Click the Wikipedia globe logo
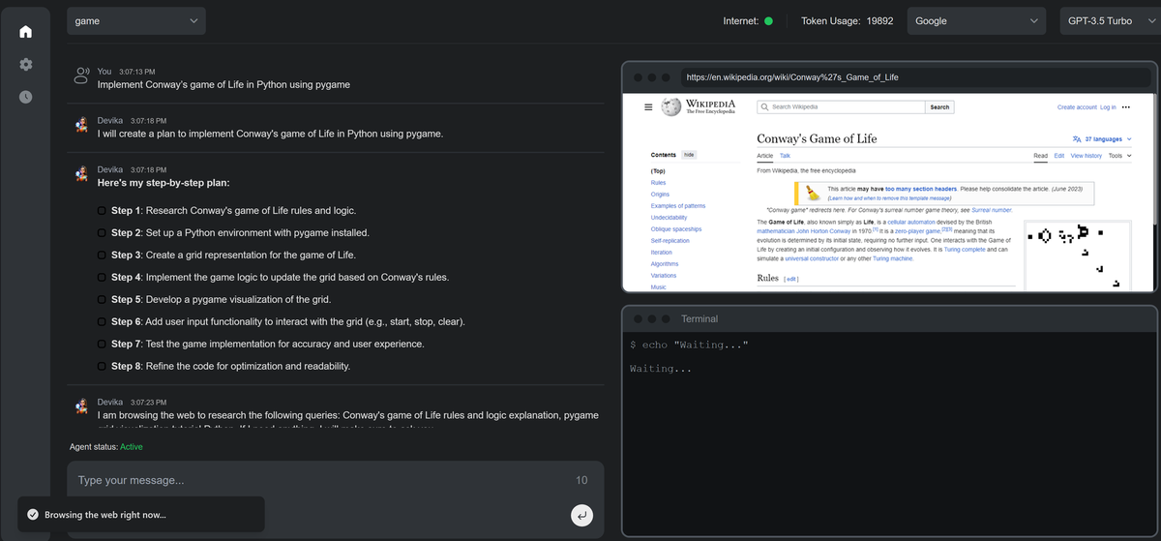This screenshot has height=541, width=1161. click(671, 106)
